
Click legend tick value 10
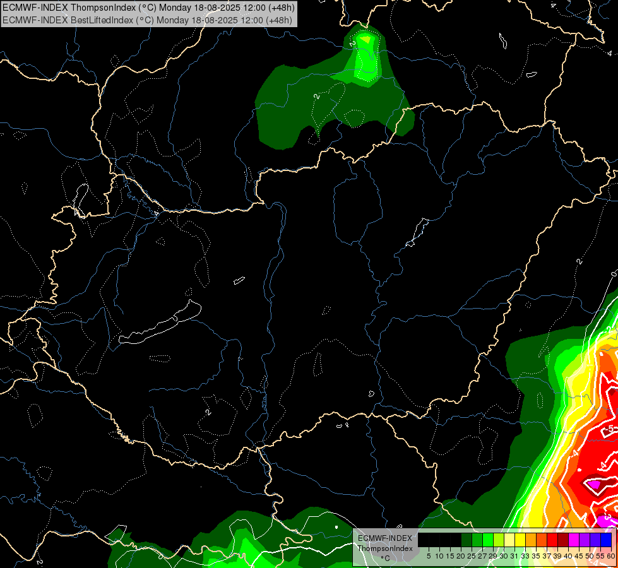[x=439, y=556]
